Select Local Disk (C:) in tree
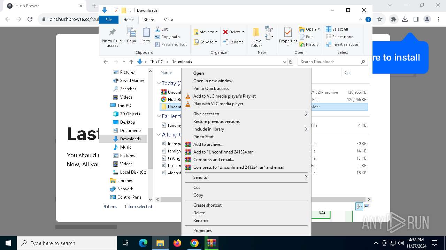This screenshot has height=250, width=446. (129, 172)
